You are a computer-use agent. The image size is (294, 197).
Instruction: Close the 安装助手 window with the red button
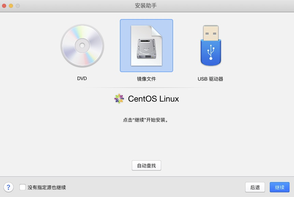4,6
